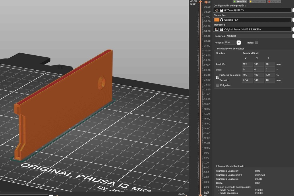The height and width of the screenshot is (196, 294).
Task: Switch to Avanzado mode
Action: 257,1
